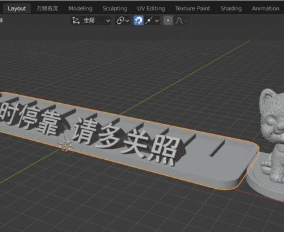
Task: Enable proportional editing circle icon
Action: [x=168, y=21]
